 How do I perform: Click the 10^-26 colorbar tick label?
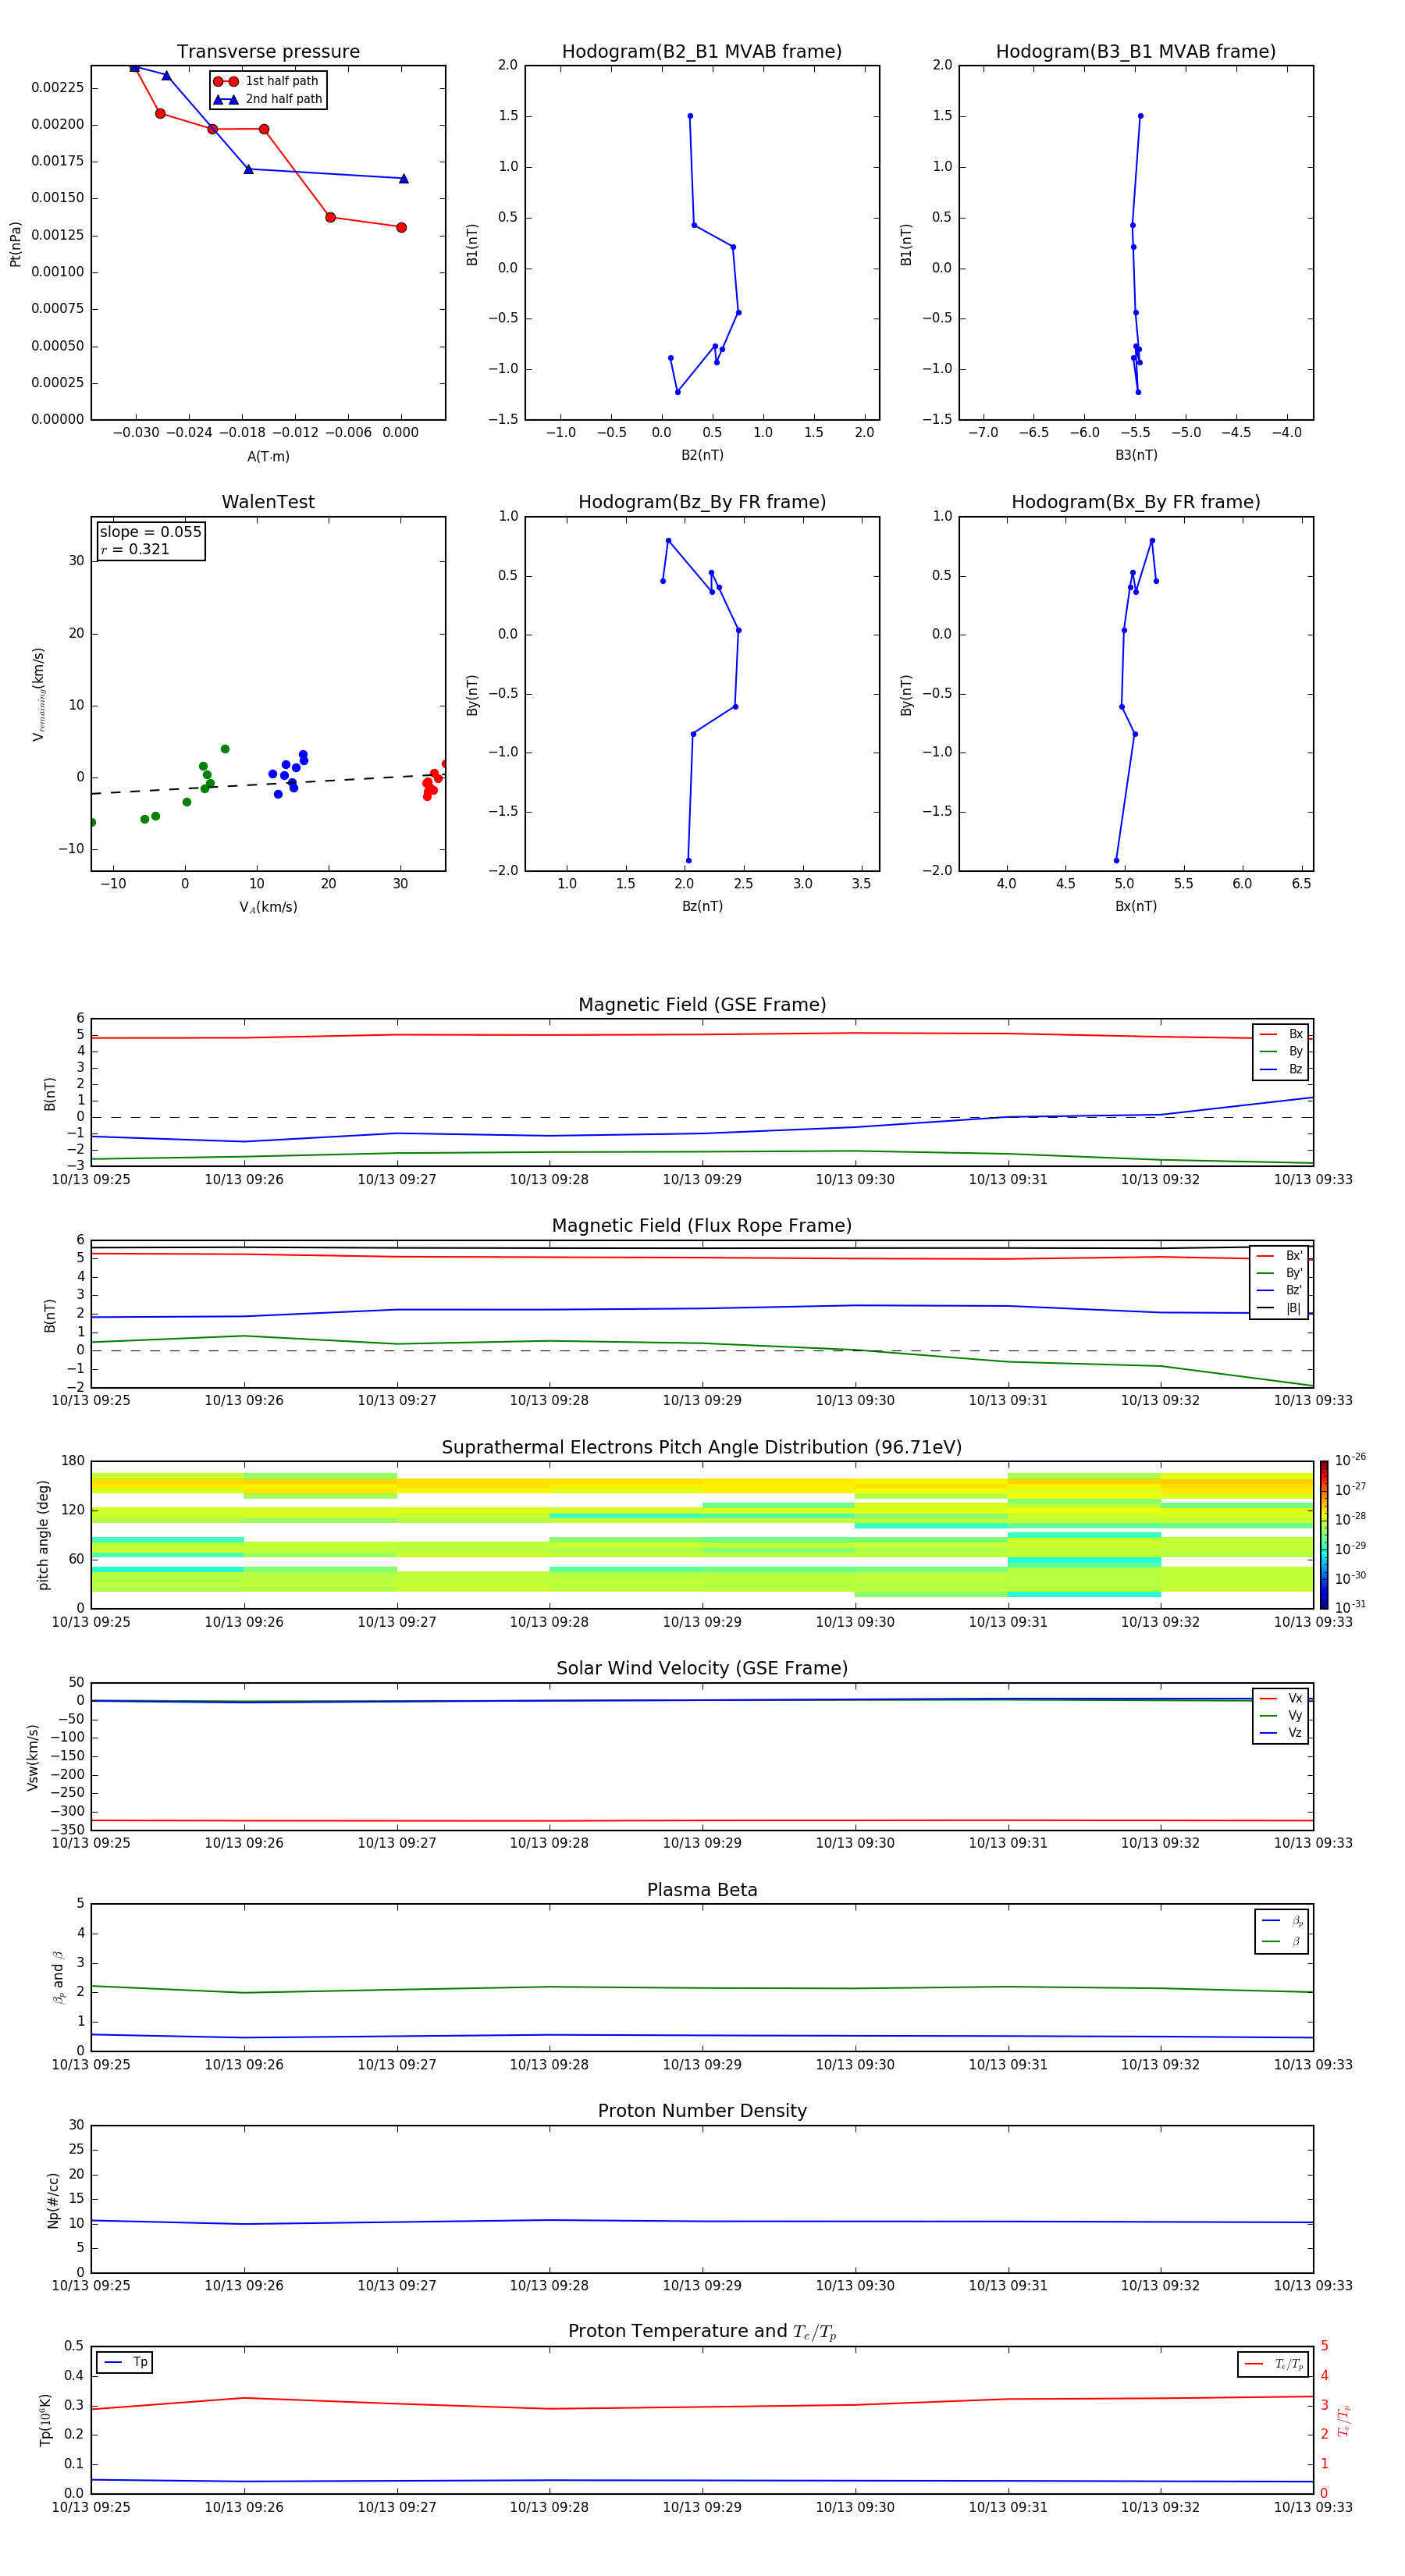1350,1460
